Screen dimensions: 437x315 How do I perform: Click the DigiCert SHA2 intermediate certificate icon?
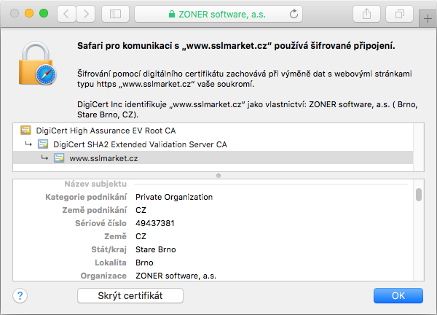pos(43,144)
